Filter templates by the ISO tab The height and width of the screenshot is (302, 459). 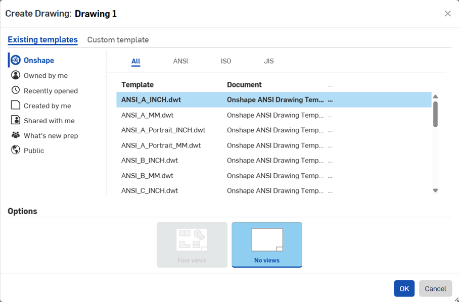[226, 61]
